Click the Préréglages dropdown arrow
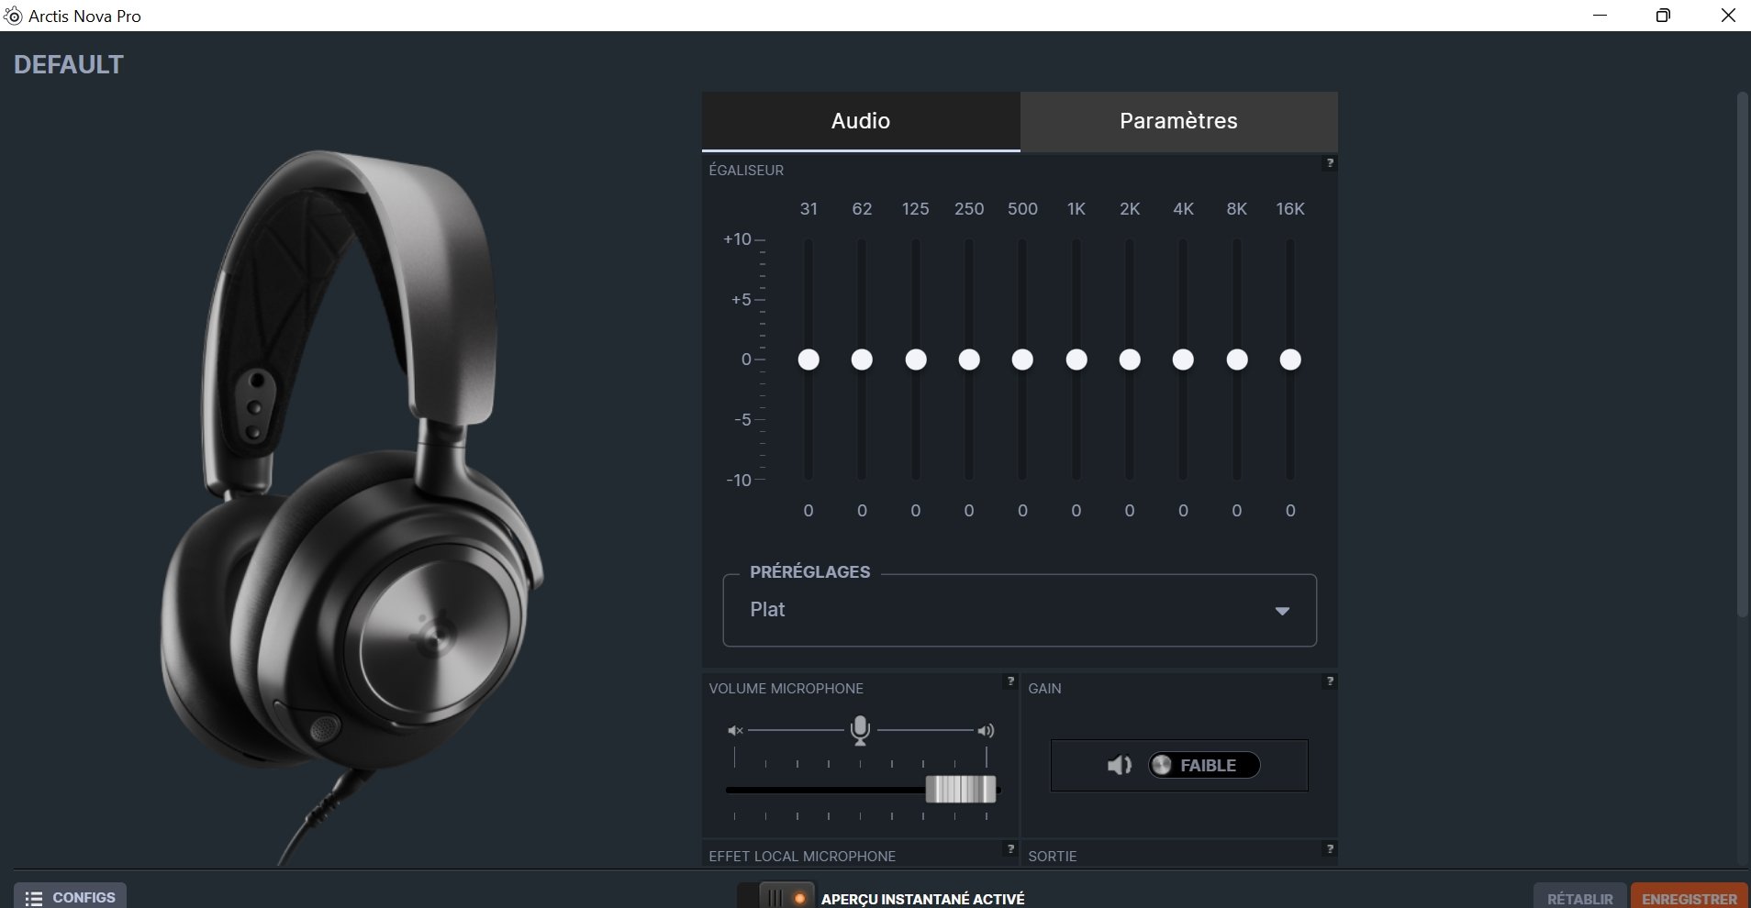The height and width of the screenshot is (908, 1751). pos(1282,611)
